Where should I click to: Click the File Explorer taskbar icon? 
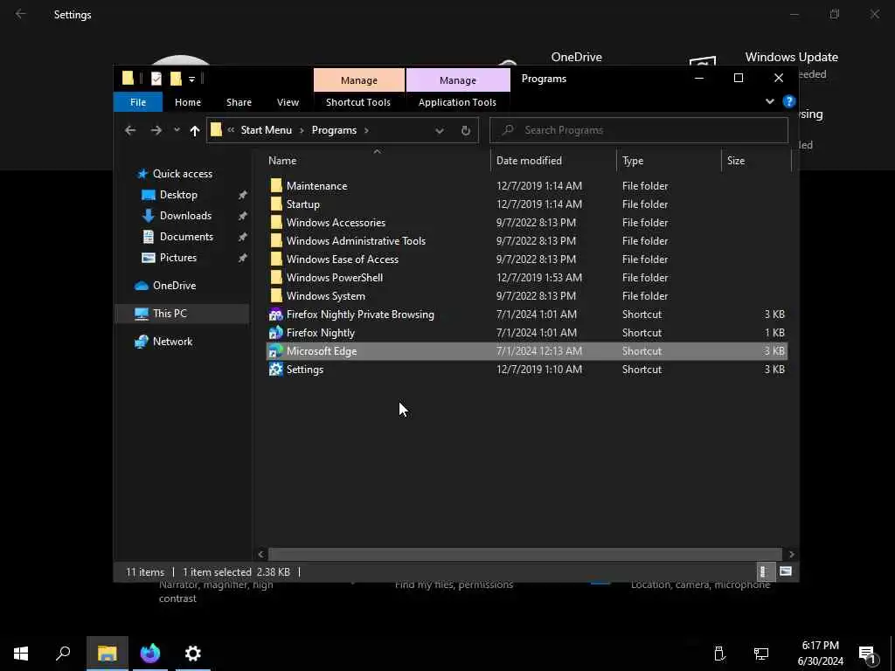[x=108, y=654]
